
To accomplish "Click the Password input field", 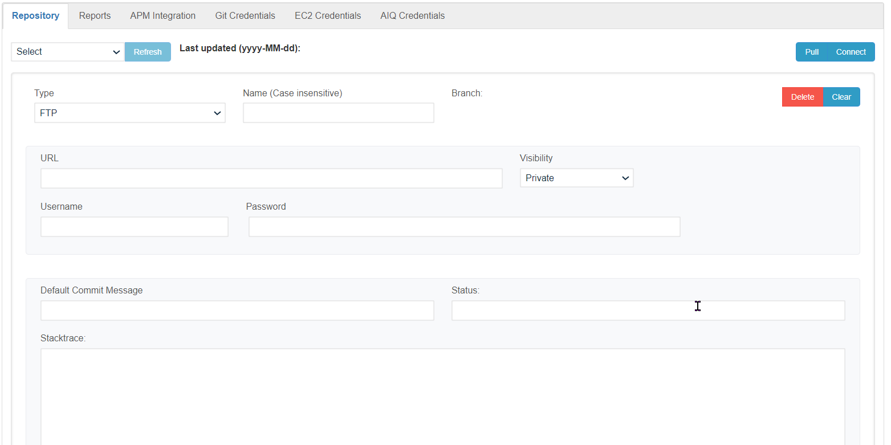I will click(x=463, y=226).
